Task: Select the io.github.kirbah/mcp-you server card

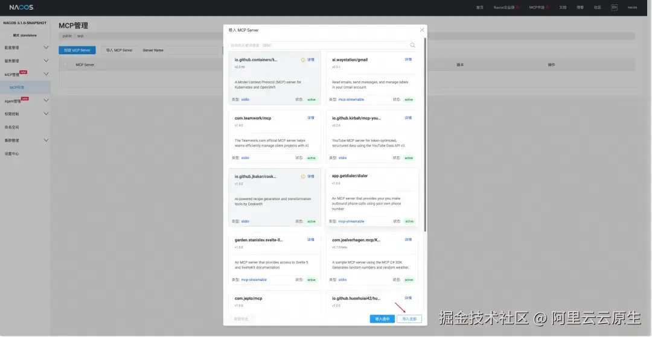Action: coord(372,136)
